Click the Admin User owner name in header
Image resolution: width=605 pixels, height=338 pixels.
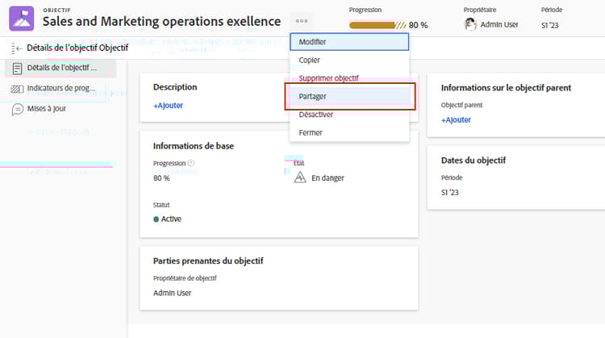point(499,25)
